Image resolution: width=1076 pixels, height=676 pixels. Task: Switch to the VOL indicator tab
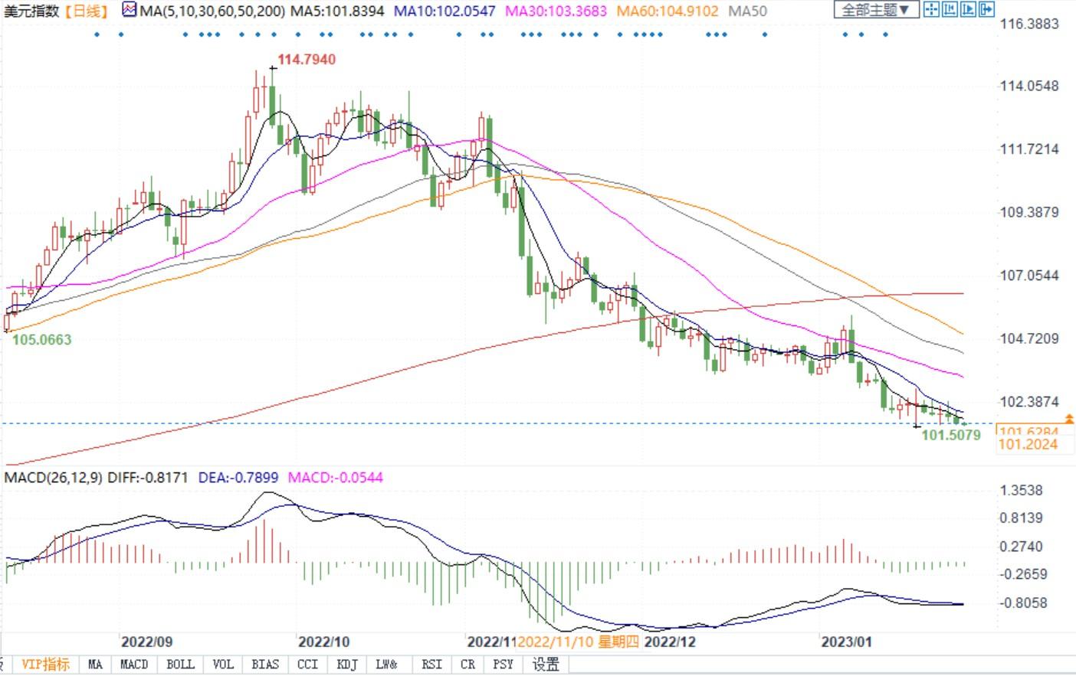[223, 665]
